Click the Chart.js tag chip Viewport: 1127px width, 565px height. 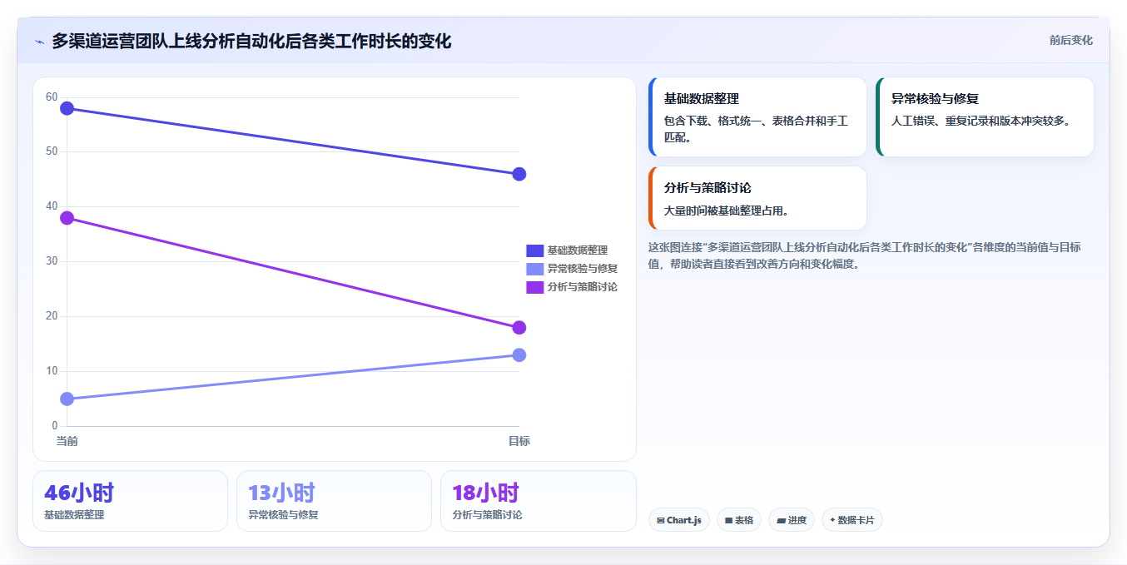(x=679, y=520)
